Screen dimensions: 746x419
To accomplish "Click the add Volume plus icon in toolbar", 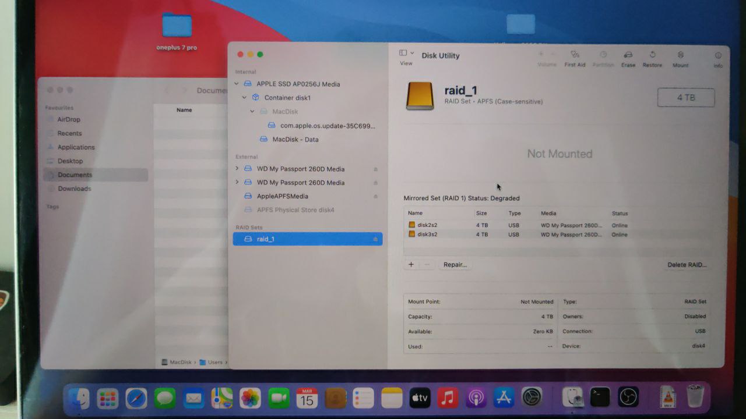I will tap(541, 54).
